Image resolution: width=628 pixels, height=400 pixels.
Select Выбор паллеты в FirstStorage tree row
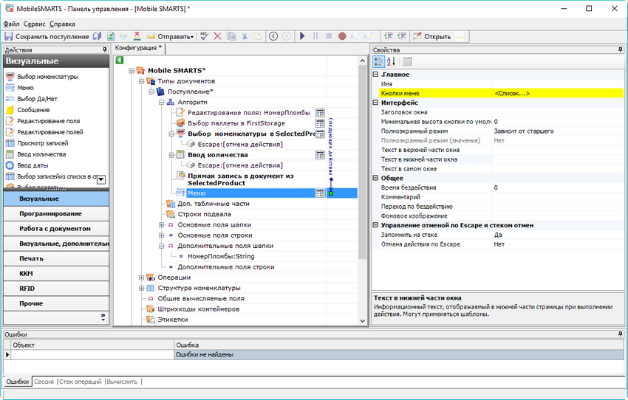point(236,123)
